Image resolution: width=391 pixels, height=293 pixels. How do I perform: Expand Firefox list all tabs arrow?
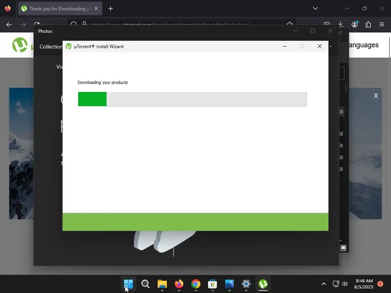tap(315, 8)
